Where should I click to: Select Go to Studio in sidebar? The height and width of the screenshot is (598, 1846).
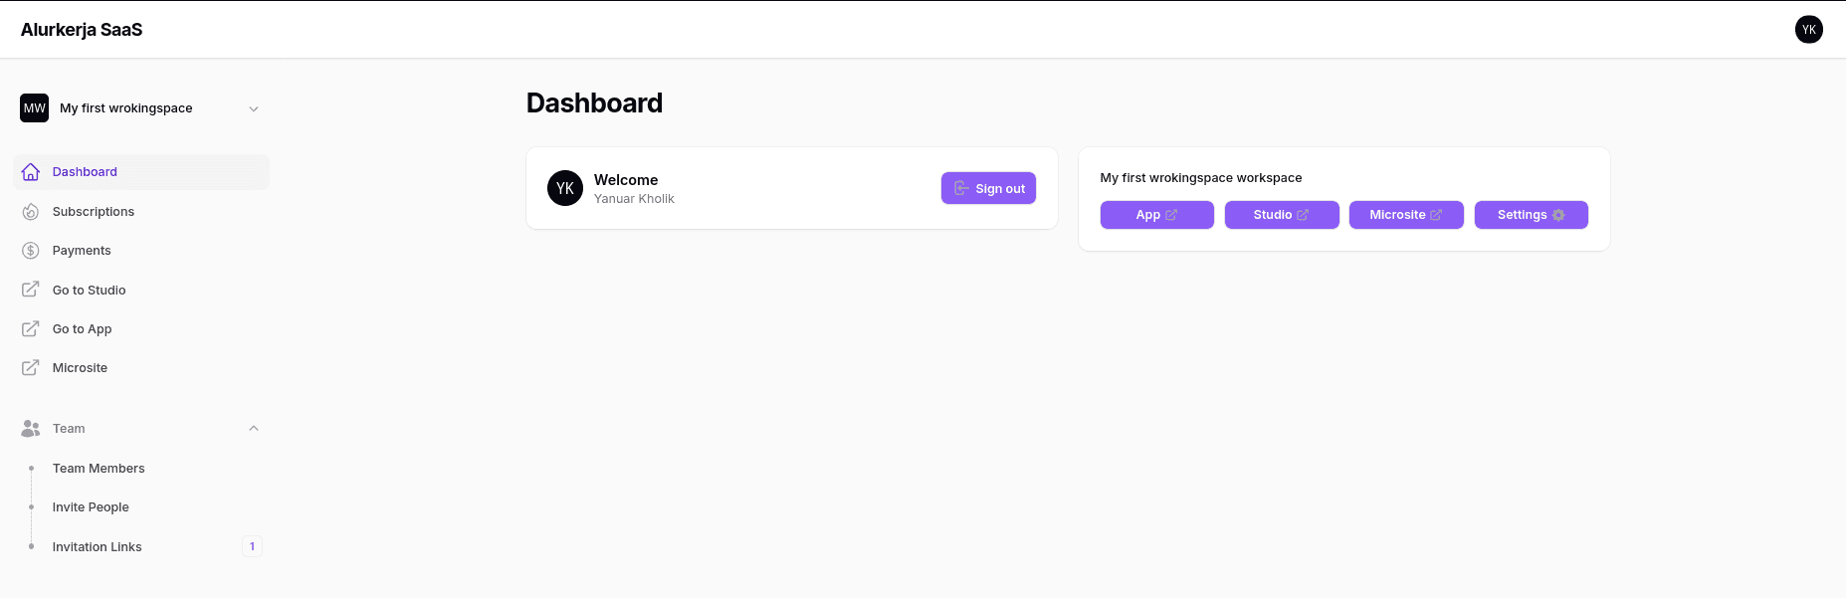[141, 290]
